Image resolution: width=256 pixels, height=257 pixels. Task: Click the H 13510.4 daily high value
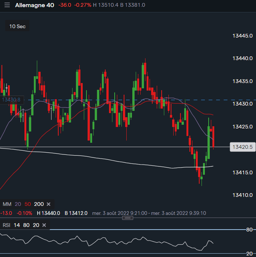tap(106, 5)
